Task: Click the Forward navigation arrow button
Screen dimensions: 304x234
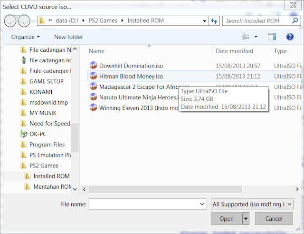Action: [24, 21]
